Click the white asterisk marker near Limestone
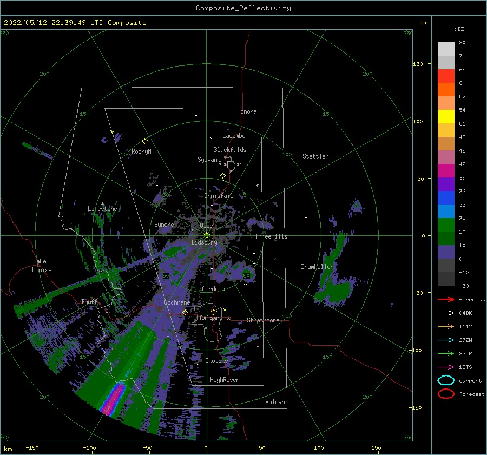Screen dimensions: 487x455 (102, 204)
